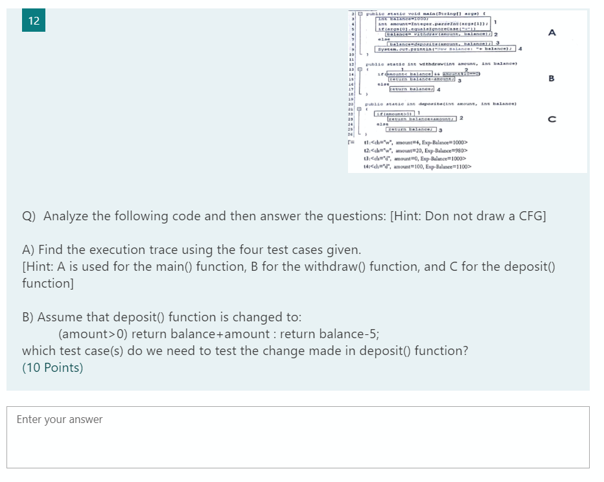The height and width of the screenshot is (482, 604).
Task: Select test case t4 with amount=100
Action: (416, 165)
